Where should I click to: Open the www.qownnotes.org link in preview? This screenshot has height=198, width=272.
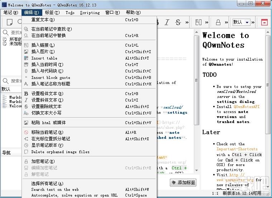235,180
